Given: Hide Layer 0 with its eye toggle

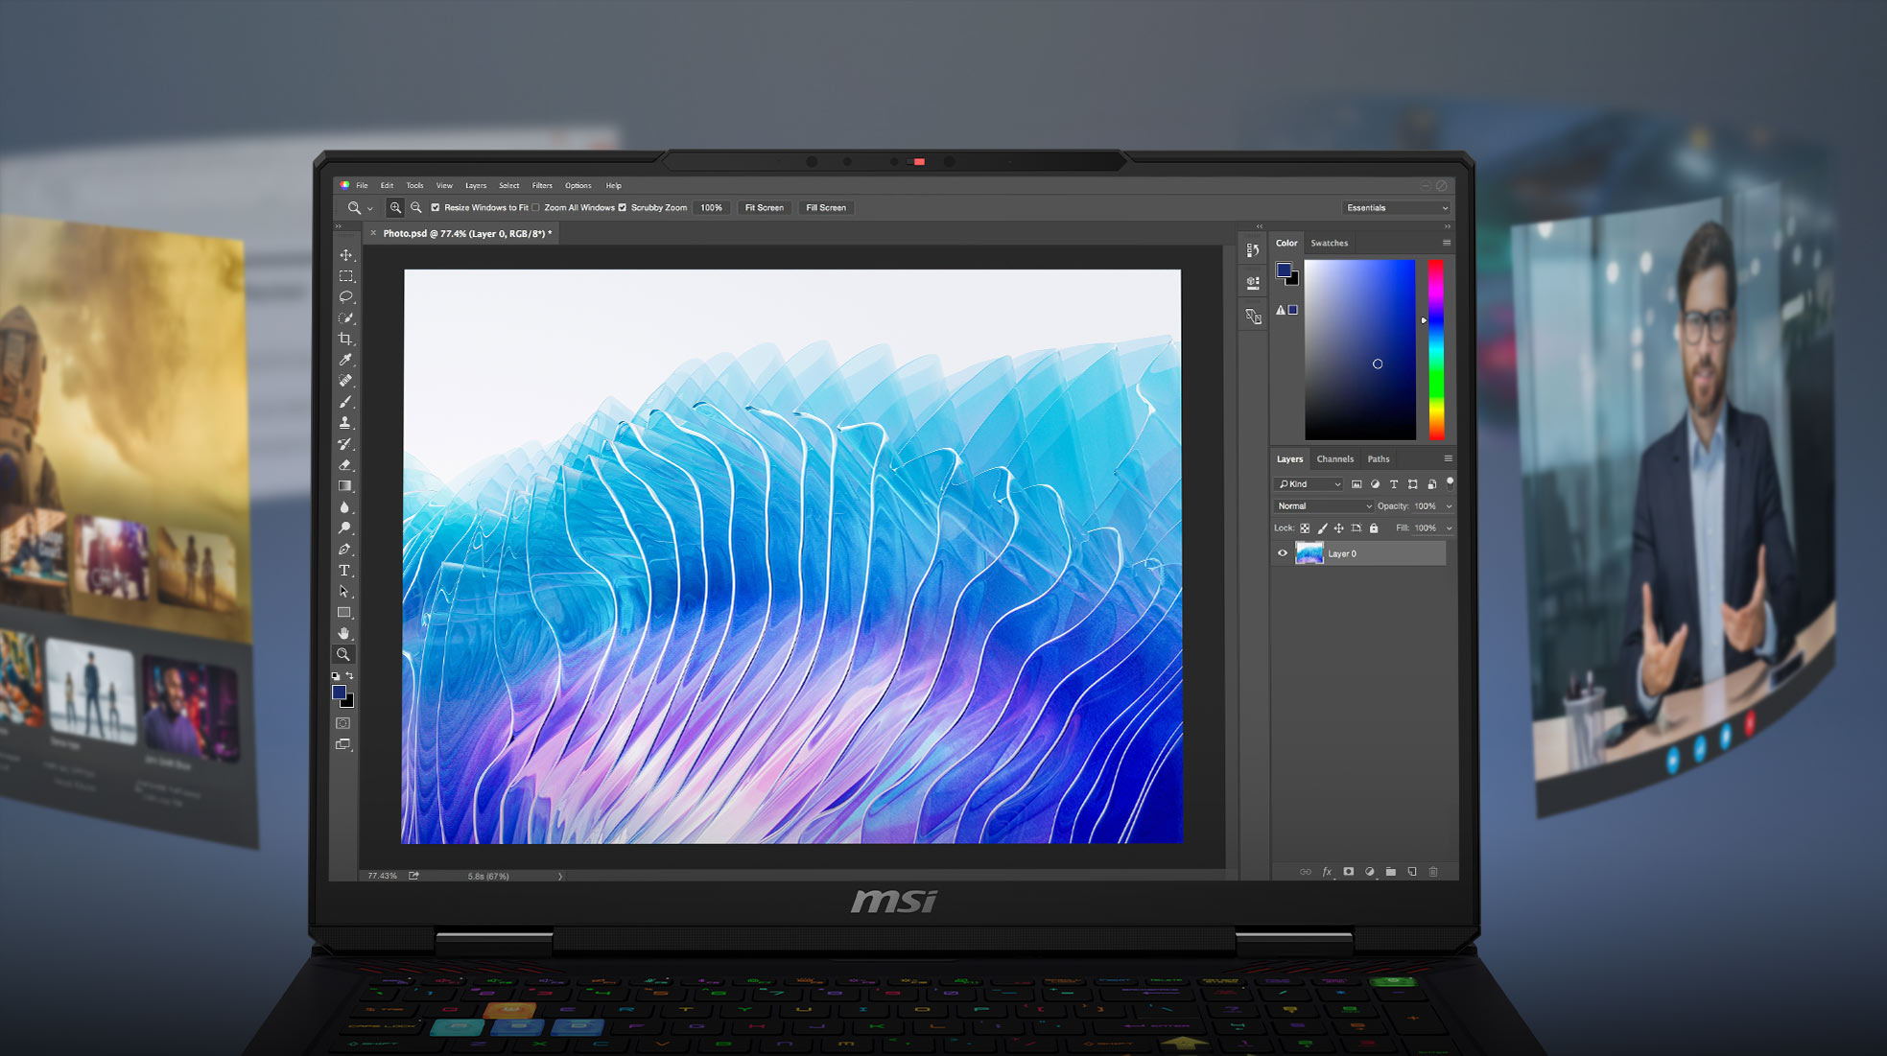Looking at the screenshot, I should pyautogui.click(x=1283, y=553).
